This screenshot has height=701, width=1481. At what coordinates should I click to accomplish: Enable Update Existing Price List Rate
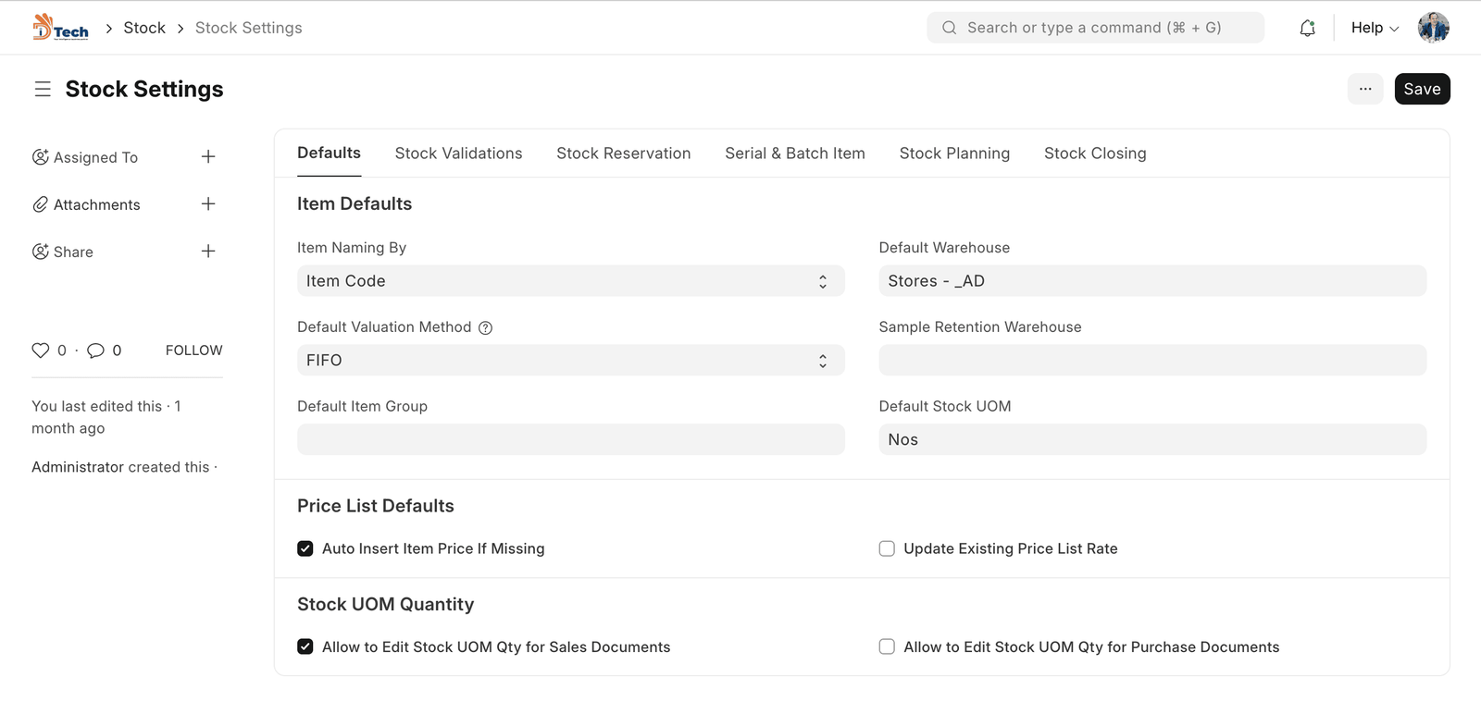click(x=887, y=548)
